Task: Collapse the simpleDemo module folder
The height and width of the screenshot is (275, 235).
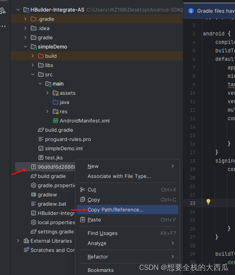Action: (x=25, y=47)
